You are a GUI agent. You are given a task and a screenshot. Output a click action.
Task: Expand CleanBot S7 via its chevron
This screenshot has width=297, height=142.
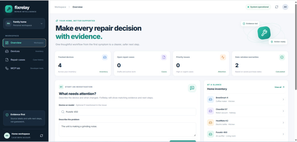(283, 111)
